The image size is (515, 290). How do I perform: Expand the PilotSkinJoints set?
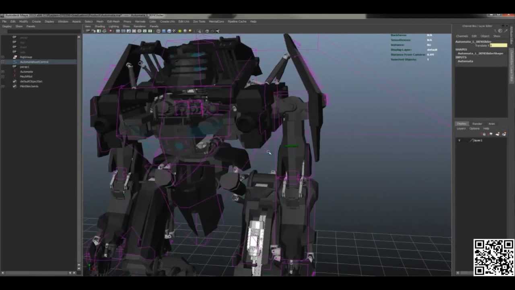pyautogui.click(x=3, y=86)
